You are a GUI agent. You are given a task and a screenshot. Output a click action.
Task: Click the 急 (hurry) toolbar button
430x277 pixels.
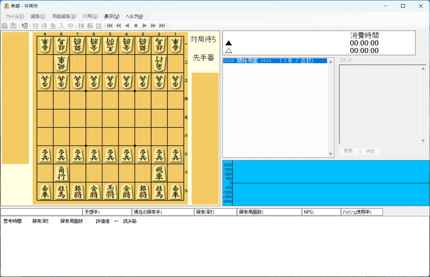[x=53, y=25]
